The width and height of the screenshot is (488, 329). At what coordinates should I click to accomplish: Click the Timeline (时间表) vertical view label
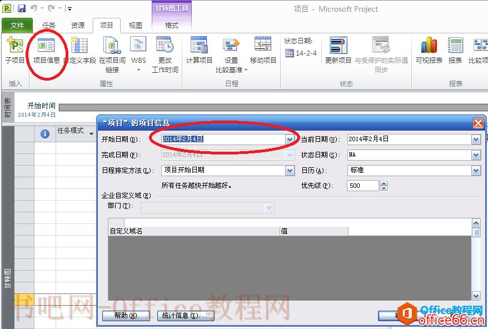pos(8,107)
